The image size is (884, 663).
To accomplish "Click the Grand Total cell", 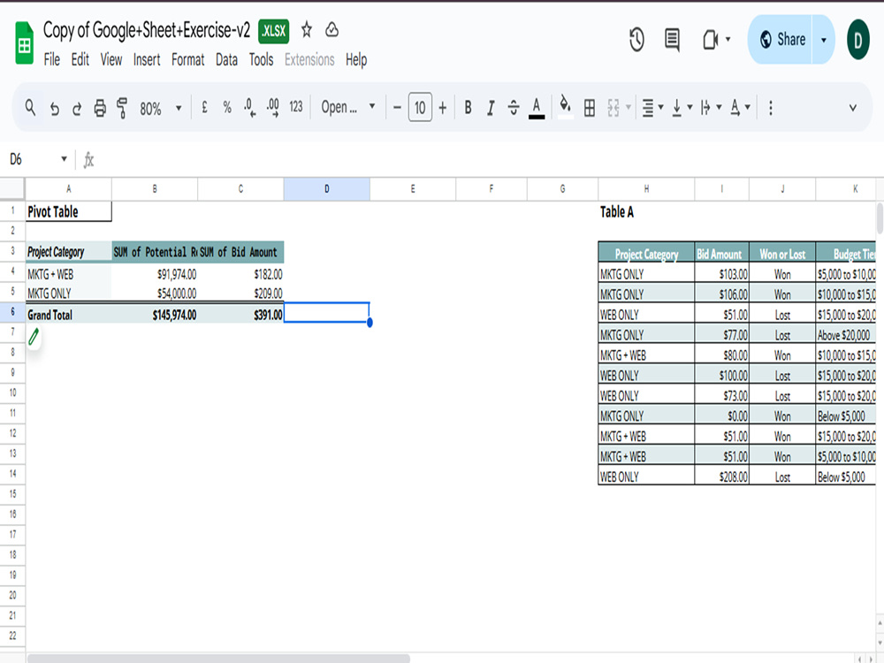I will [68, 315].
